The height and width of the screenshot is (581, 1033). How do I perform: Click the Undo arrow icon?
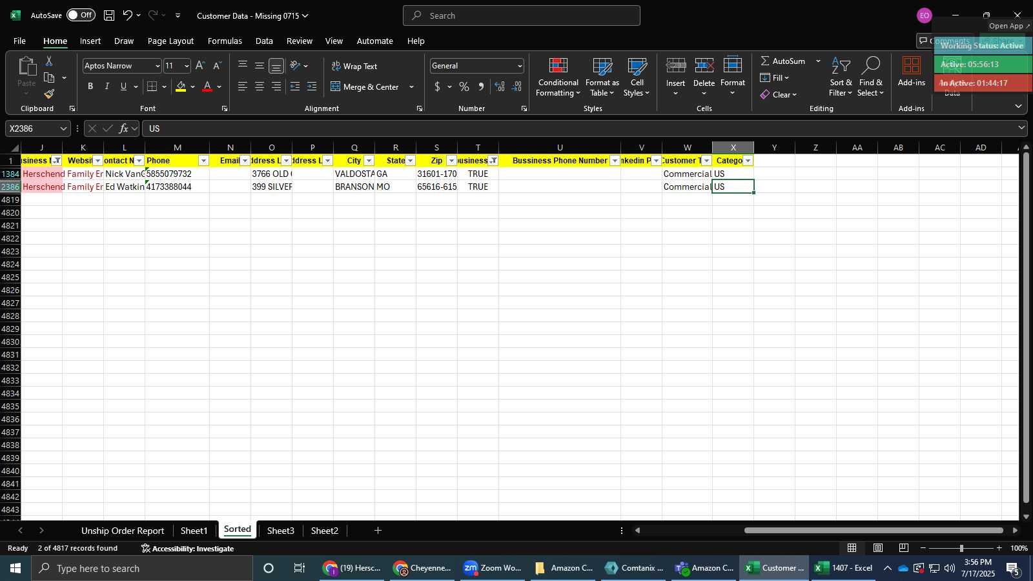coord(128,15)
